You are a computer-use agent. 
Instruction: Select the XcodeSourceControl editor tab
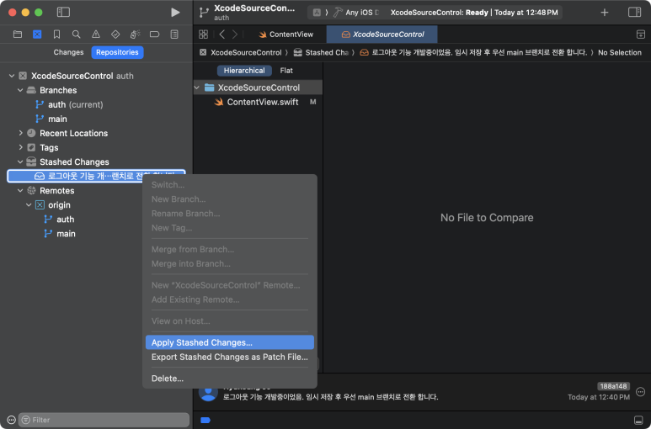coord(382,34)
